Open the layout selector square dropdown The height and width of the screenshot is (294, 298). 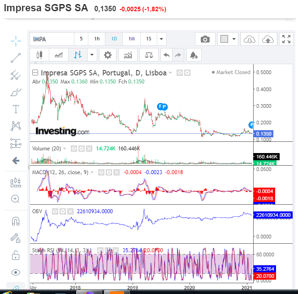pyautogui.click(x=228, y=39)
